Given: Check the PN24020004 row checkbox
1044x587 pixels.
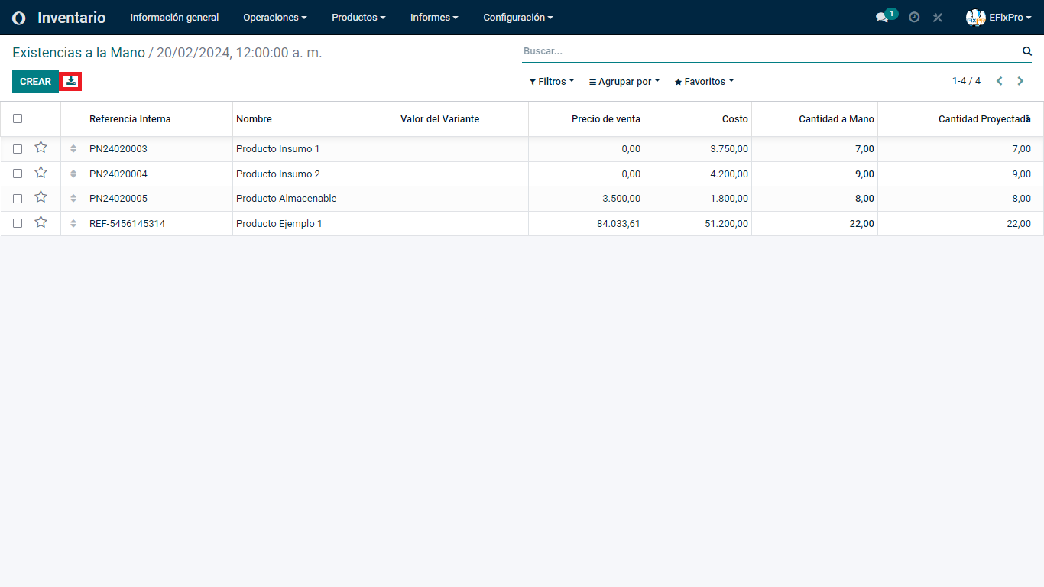Looking at the screenshot, I should [18, 174].
